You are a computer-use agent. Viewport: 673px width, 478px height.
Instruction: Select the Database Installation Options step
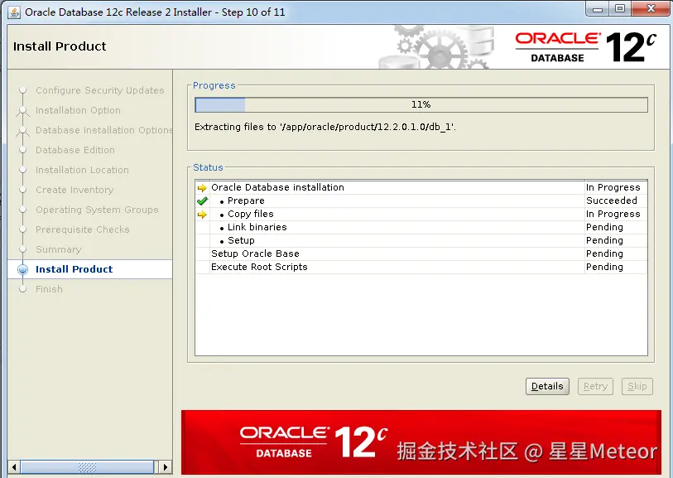(103, 130)
